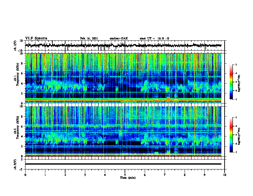
Task: Click time axis tick label "0"
Action: tap(25, 175)
